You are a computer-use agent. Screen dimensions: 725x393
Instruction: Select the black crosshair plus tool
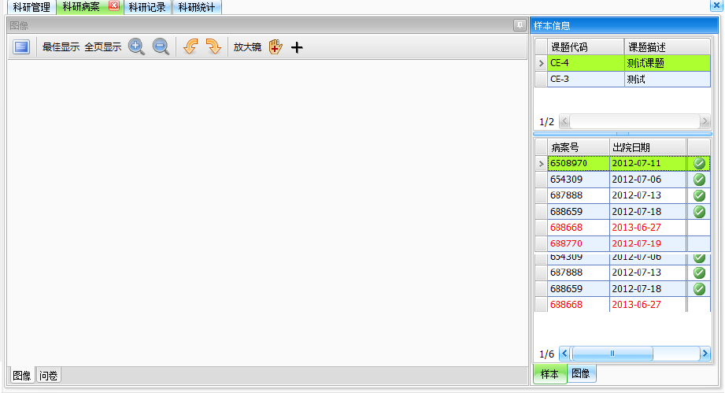point(297,48)
